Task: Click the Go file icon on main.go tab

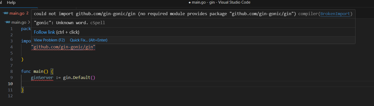Action: [6, 13]
